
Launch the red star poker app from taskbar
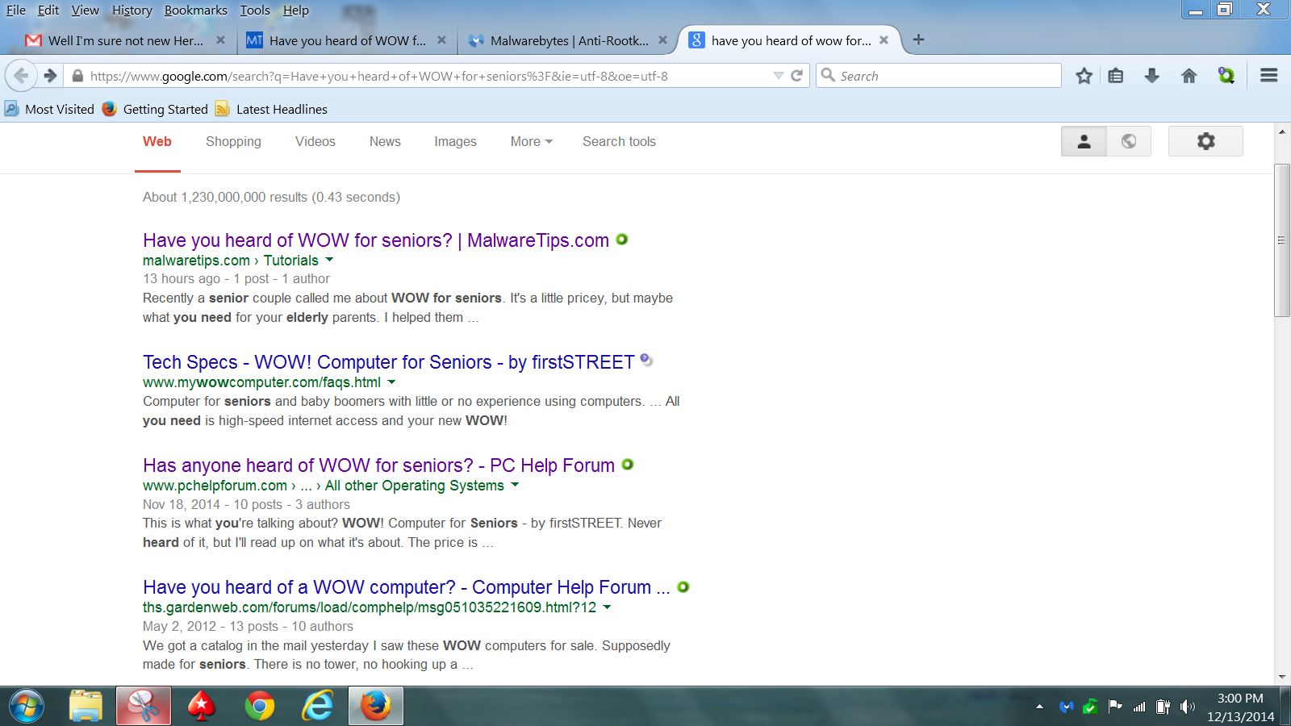click(201, 707)
